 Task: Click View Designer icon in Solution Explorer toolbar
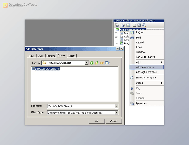click(x=139, y=25)
